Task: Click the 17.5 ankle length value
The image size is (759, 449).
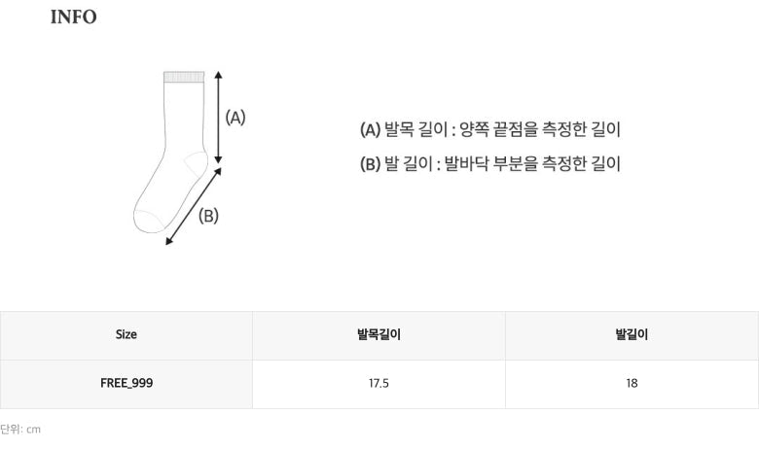Action: point(379,383)
